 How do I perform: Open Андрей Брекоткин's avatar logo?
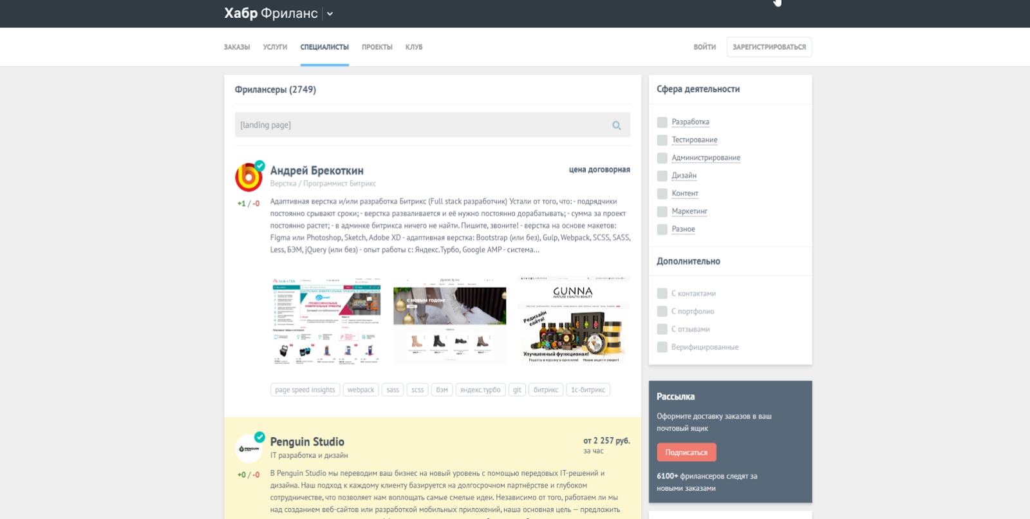pyautogui.click(x=249, y=177)
